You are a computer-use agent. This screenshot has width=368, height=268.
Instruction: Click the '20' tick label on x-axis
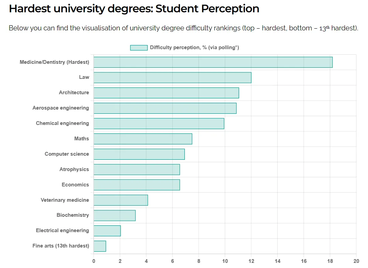point(356,261)
